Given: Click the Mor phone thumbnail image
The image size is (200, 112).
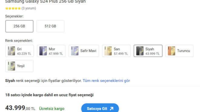Looking at the screenshot, I should coord(43,51).
